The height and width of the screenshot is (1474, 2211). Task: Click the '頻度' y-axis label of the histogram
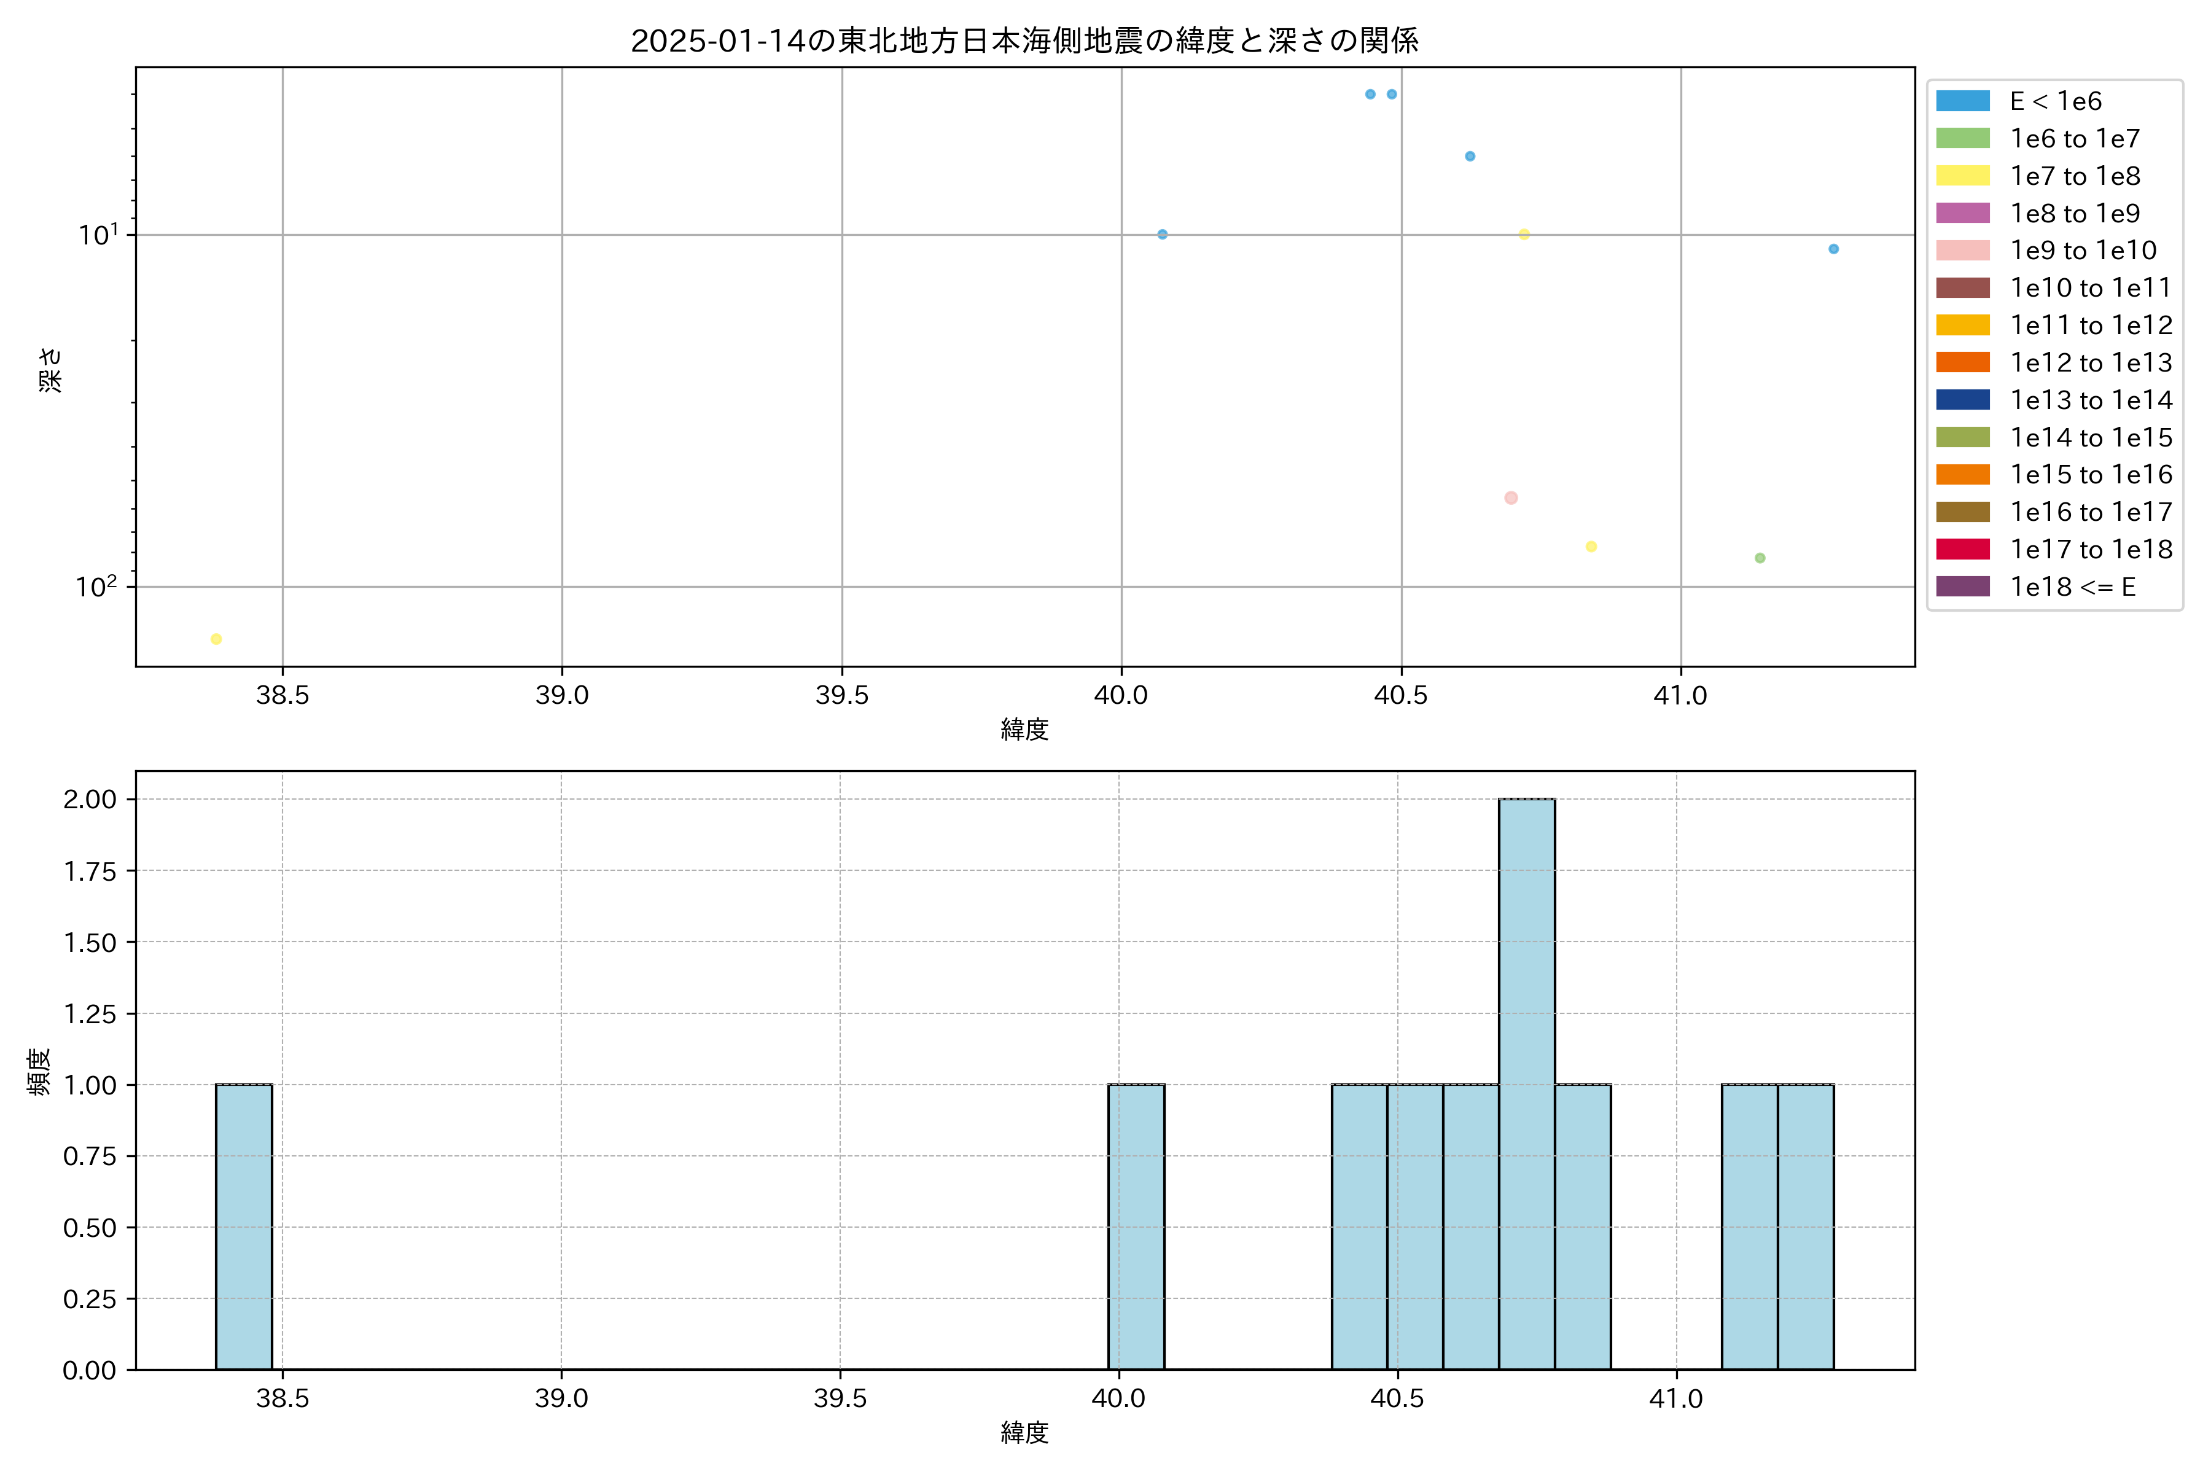click(x=39, y=1072)
